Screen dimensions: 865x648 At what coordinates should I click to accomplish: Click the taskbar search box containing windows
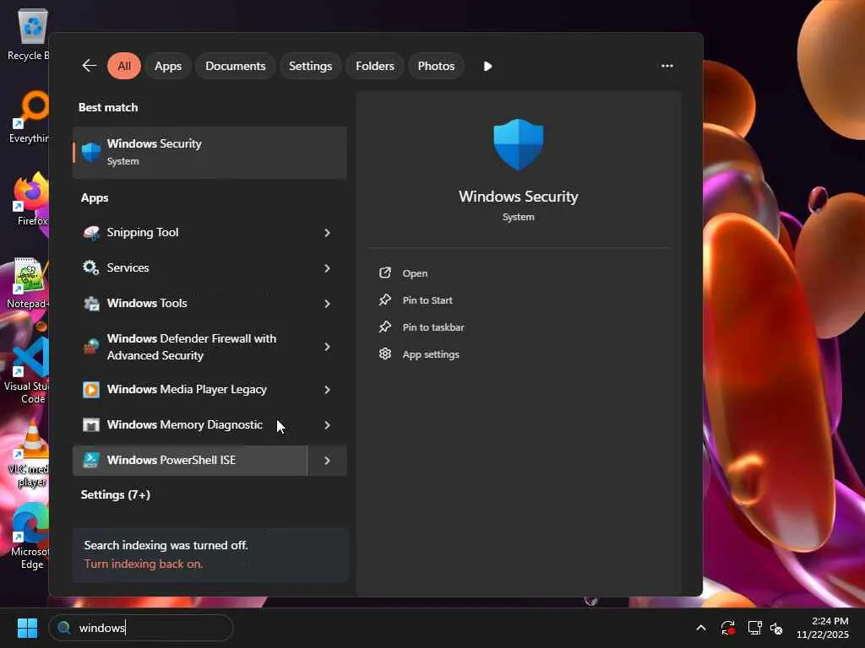coord(141,628)
